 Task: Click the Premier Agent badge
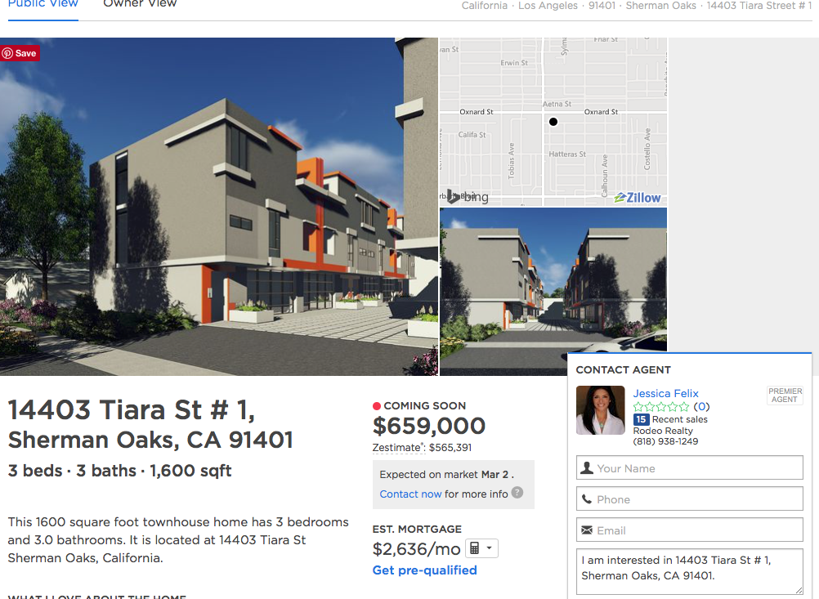tap(785, 396)
